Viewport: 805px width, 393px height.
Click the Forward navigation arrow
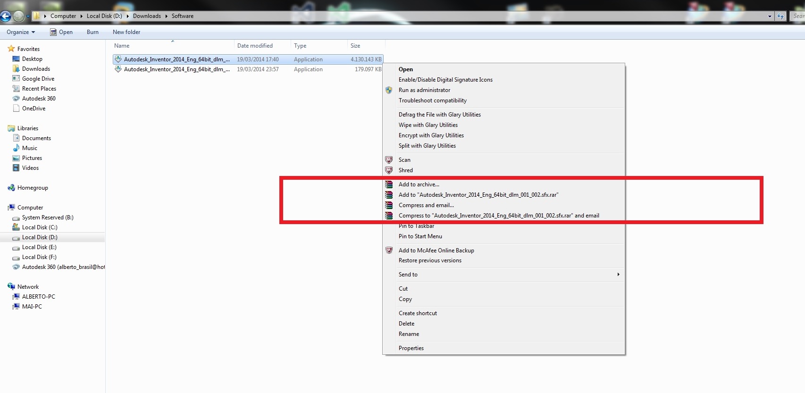pyautogui.click(x=18, y=16)
